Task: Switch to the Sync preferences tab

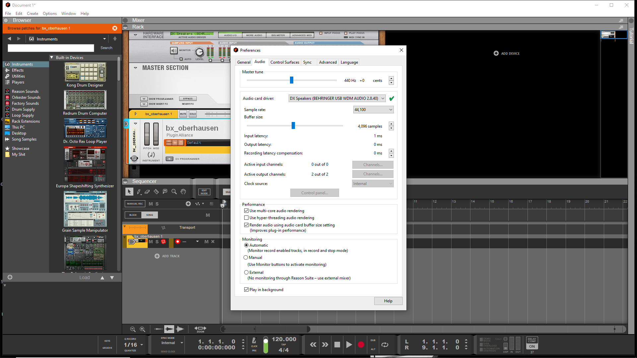Action: (307, 62)
